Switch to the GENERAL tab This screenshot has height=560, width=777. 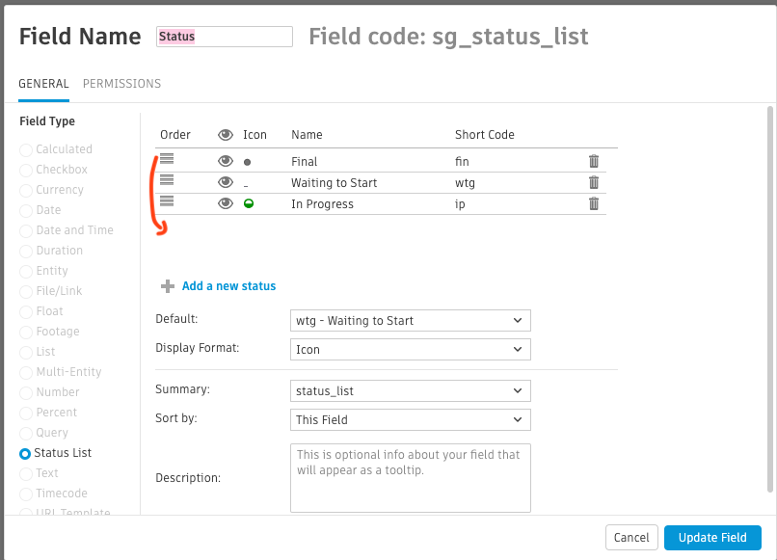43,84
